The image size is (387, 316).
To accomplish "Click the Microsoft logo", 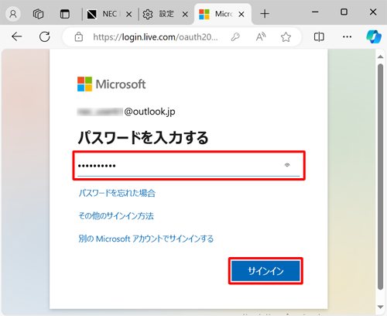I will pyautogui.click(x=111, y=84).
